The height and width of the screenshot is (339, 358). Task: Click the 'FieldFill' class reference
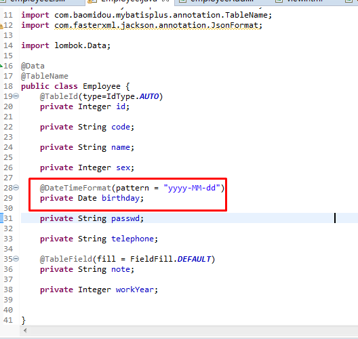pos(151,259)
